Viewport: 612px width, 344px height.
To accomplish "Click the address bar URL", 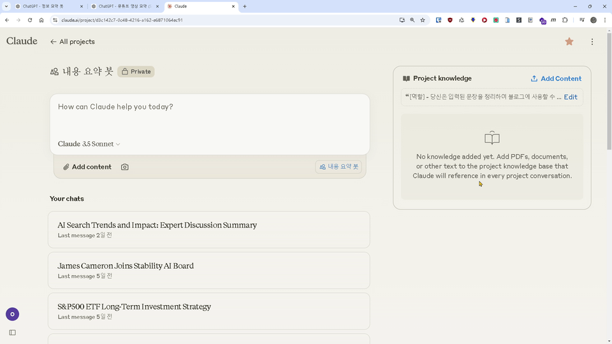I will [122, 20].
